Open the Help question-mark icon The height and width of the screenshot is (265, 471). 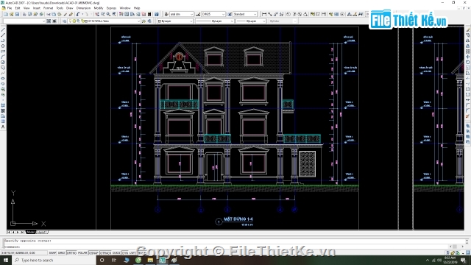[157, 14]
